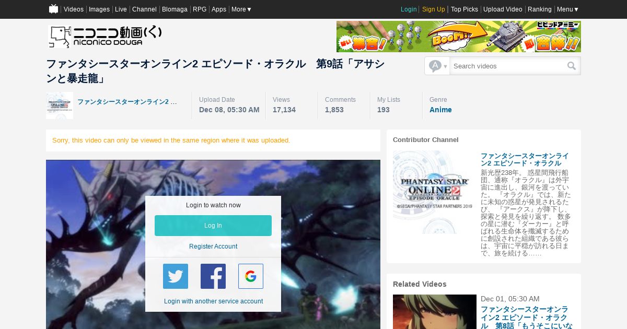Open the Ranking page
Screen dimensions: 627x329
tap(540, 9)
